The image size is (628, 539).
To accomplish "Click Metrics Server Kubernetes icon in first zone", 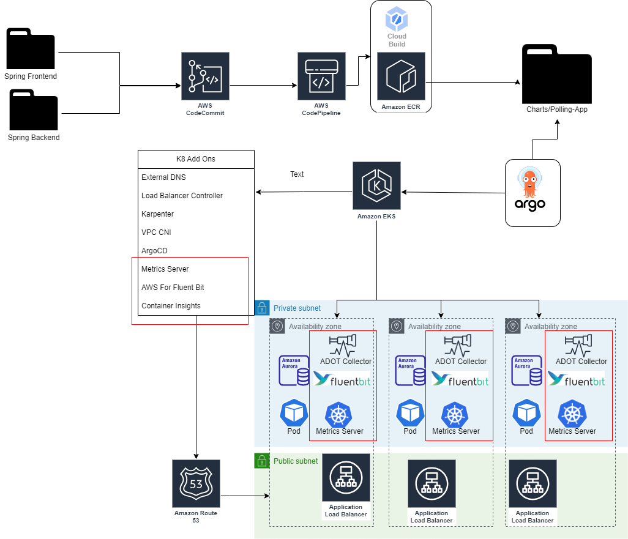I will point(338,415).
